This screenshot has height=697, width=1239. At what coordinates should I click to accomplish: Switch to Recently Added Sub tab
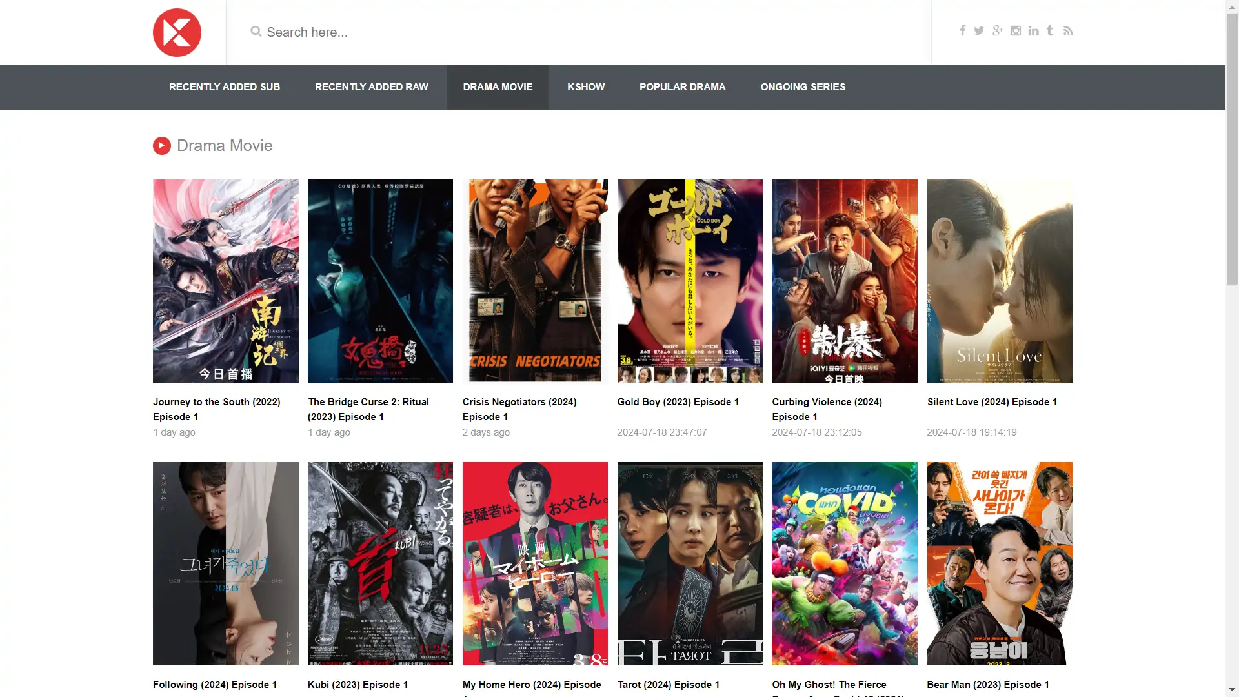click(x=224, y=87)
